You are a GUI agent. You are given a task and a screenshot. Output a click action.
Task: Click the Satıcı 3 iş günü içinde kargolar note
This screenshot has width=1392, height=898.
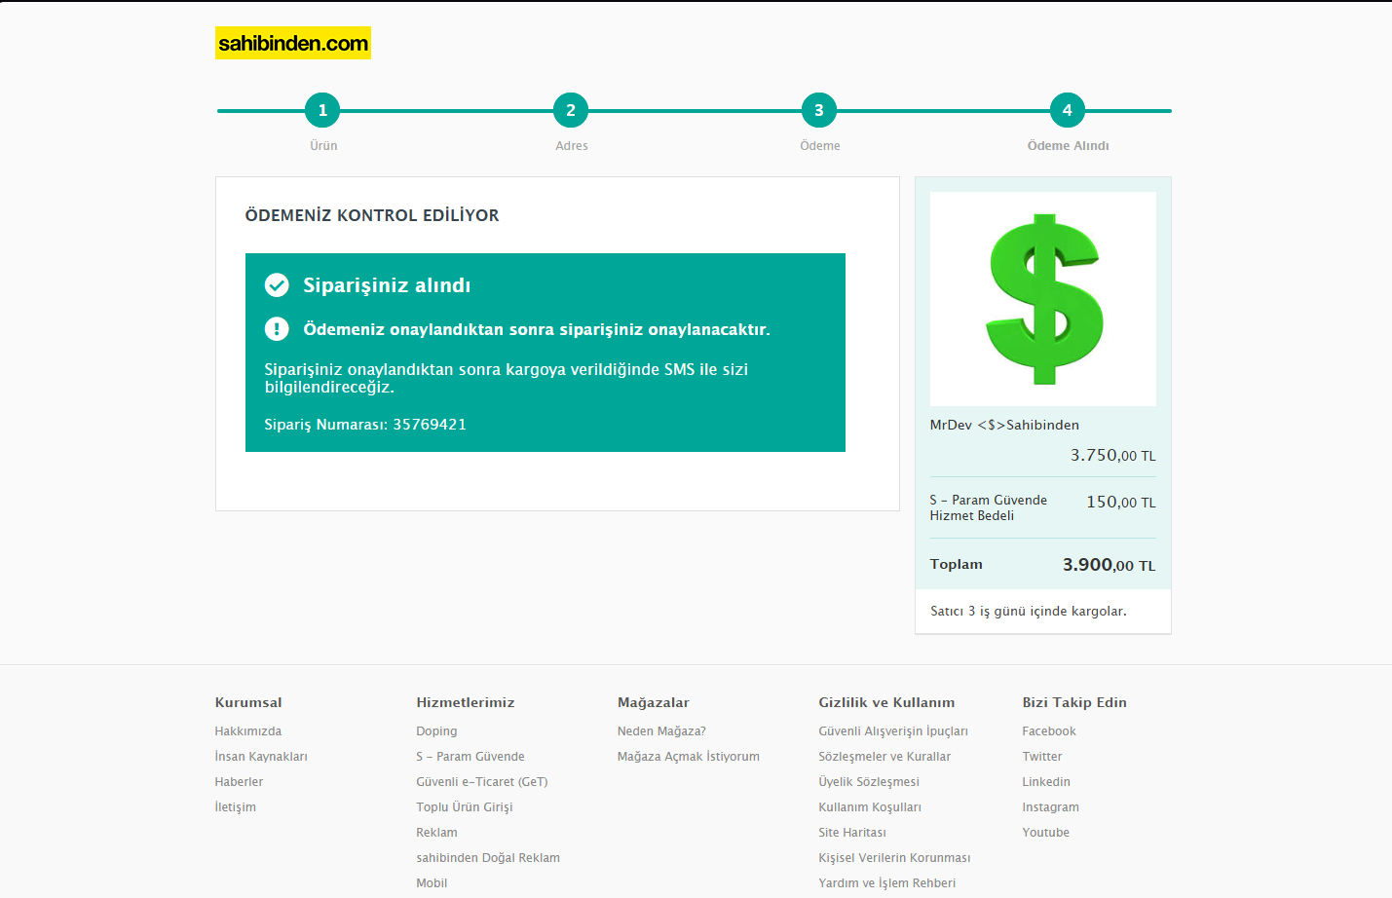click(x=1029, y=611)
